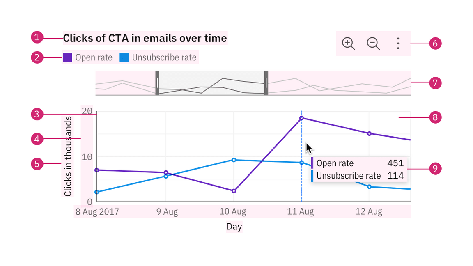
Task: Click the annotation marker number 7
Action: [x=435, y=83]
